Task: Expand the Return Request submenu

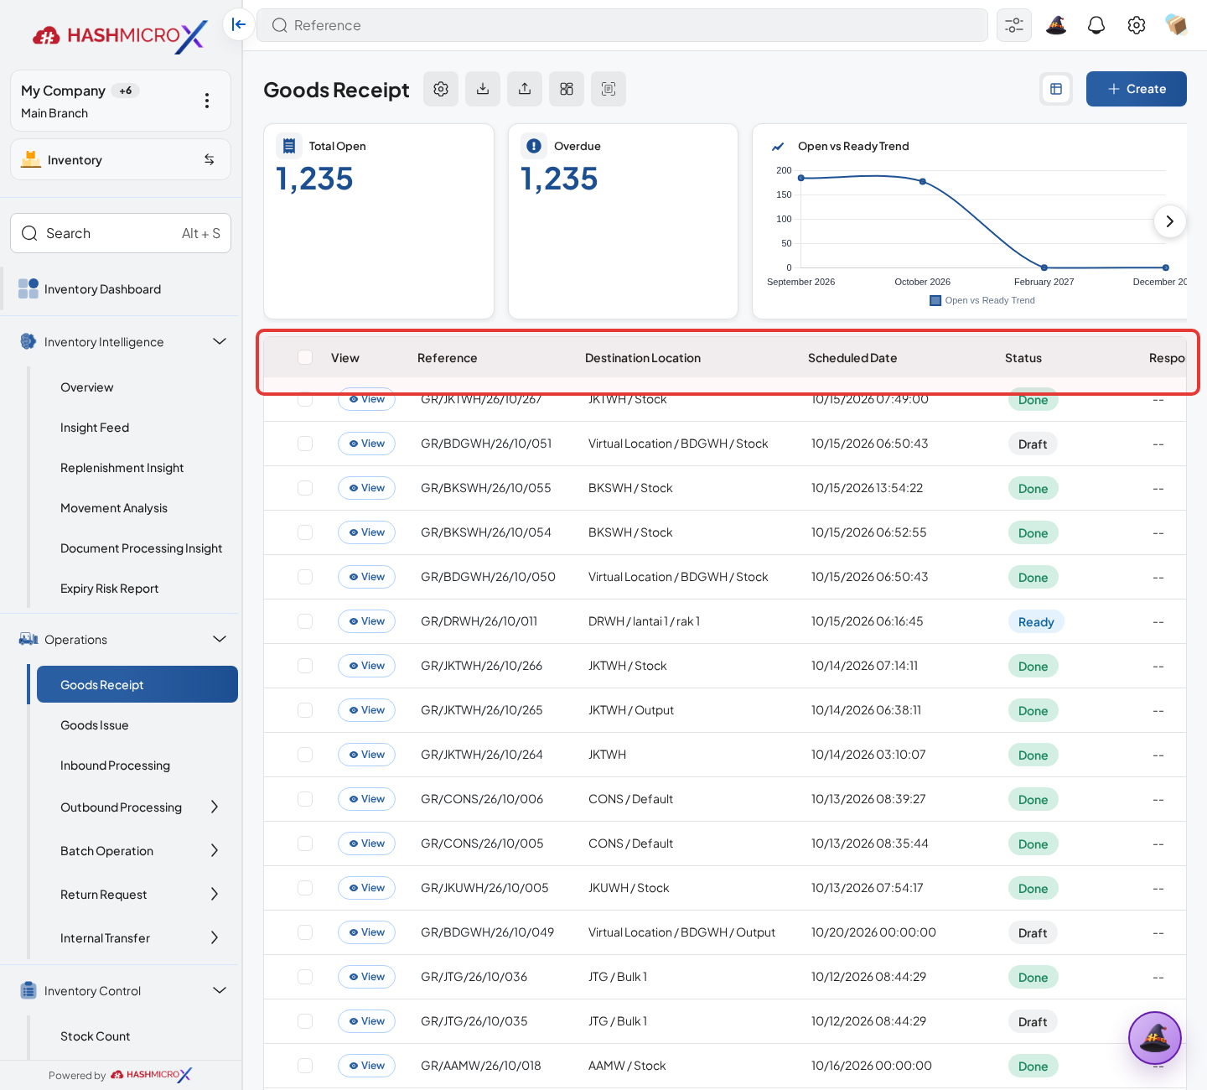Action: tap(215, 894)
